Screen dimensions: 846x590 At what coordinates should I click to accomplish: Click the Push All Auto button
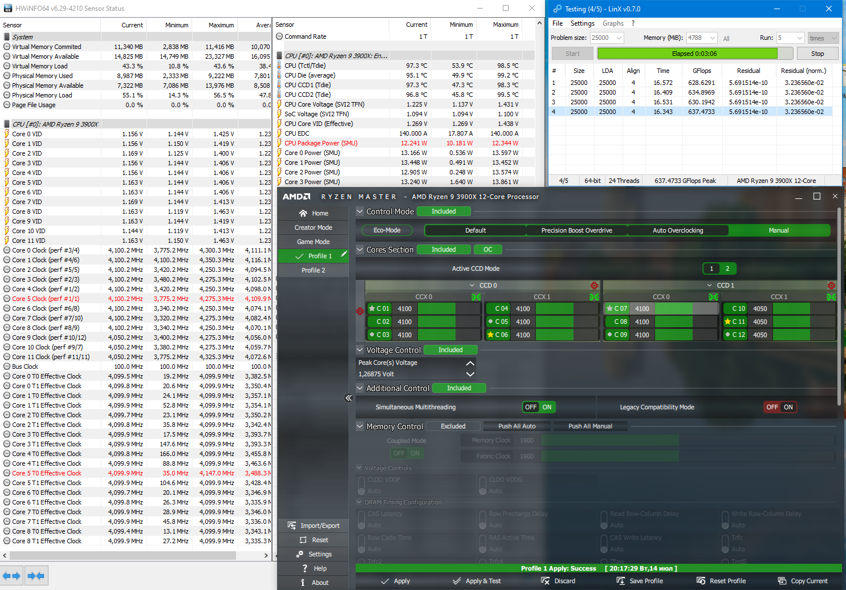click(516, 426)
